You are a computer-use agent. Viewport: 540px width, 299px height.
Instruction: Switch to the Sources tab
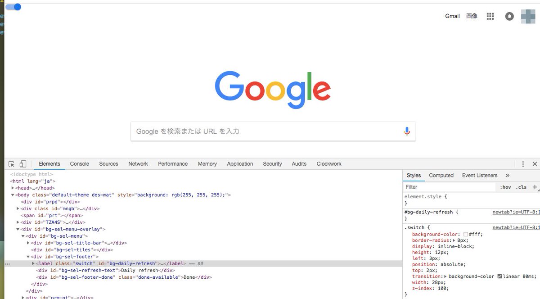[x=108, y=164]
